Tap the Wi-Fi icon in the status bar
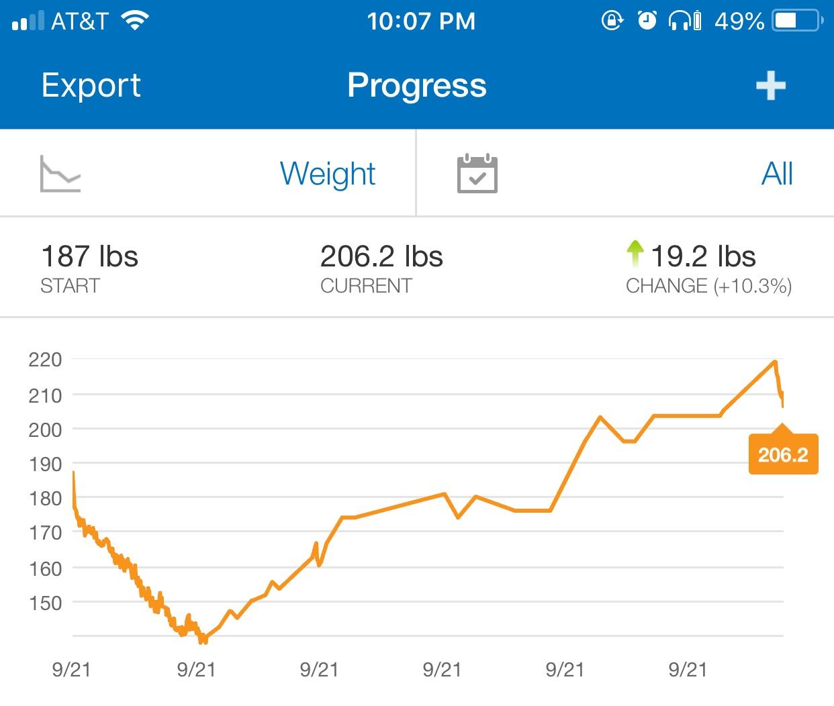Viewport: 834px width, 706px height. tap(134, 19)
